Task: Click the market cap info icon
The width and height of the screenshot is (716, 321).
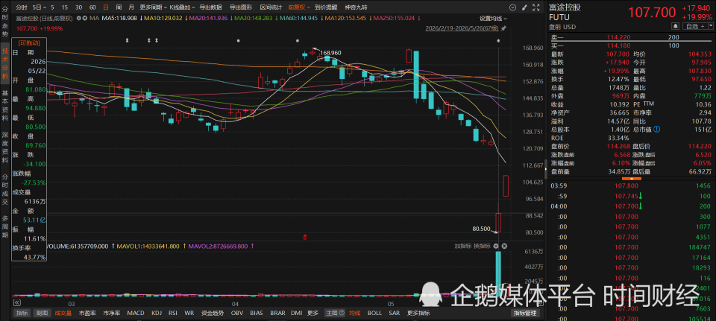Action: point(656,130)
